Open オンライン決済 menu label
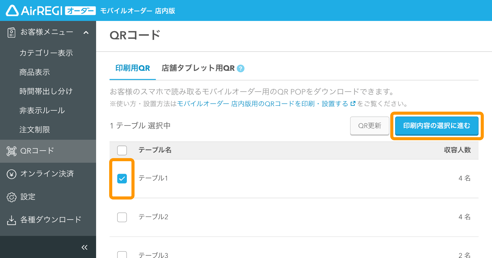The width and height of the screenshot is (492, 258). [x=47, y=174]
